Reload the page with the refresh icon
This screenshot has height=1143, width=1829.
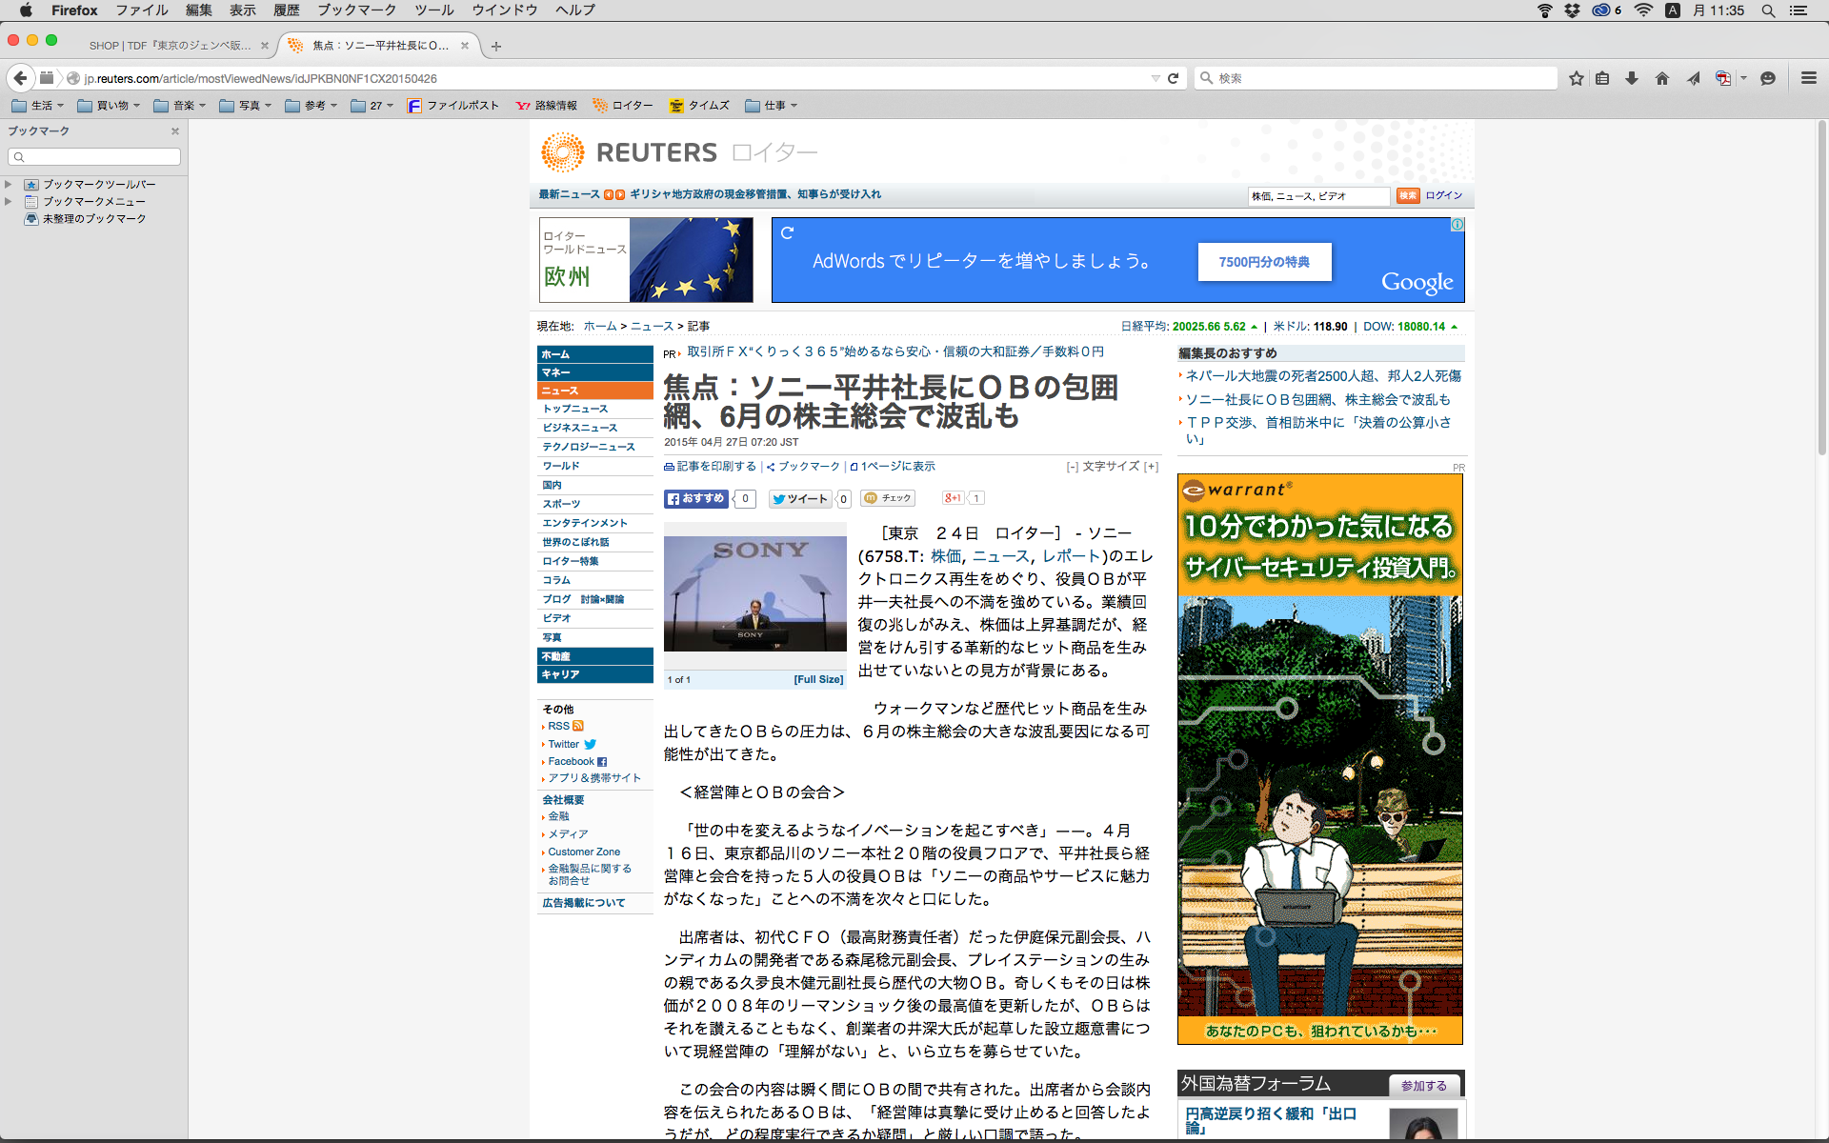pyautogui.click(x=1174, y=78)
